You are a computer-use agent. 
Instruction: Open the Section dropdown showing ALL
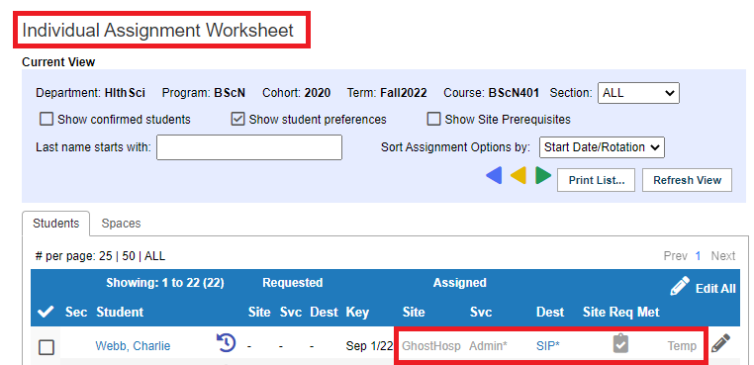click(638, 93)
